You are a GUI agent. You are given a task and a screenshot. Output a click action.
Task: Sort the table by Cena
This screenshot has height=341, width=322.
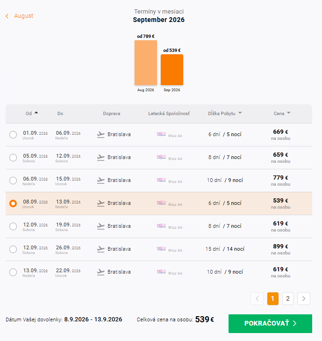pos(282,113)
